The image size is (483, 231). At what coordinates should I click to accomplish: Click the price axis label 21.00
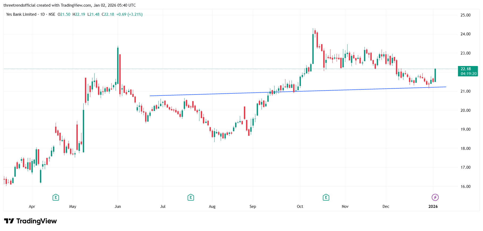click(465, 91)
